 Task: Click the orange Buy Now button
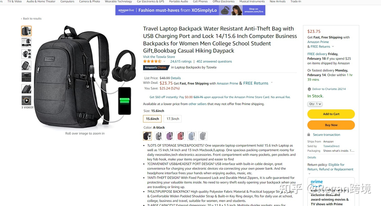[x=331, y=125]
